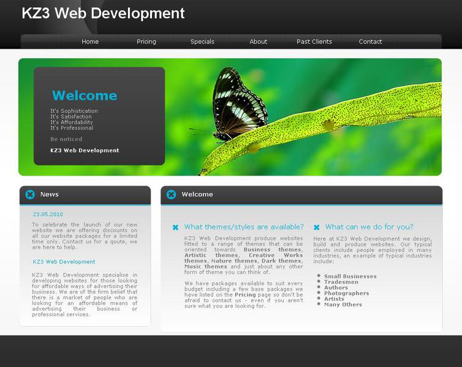The height and width of the screenshot is (367, 462).
Task: Go to the Pricing page
Action: 146,42
